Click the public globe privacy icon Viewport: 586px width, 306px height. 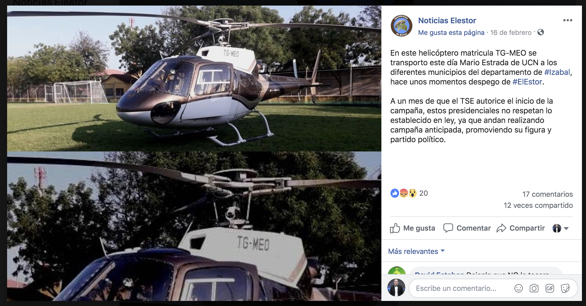tap(541, 32)
